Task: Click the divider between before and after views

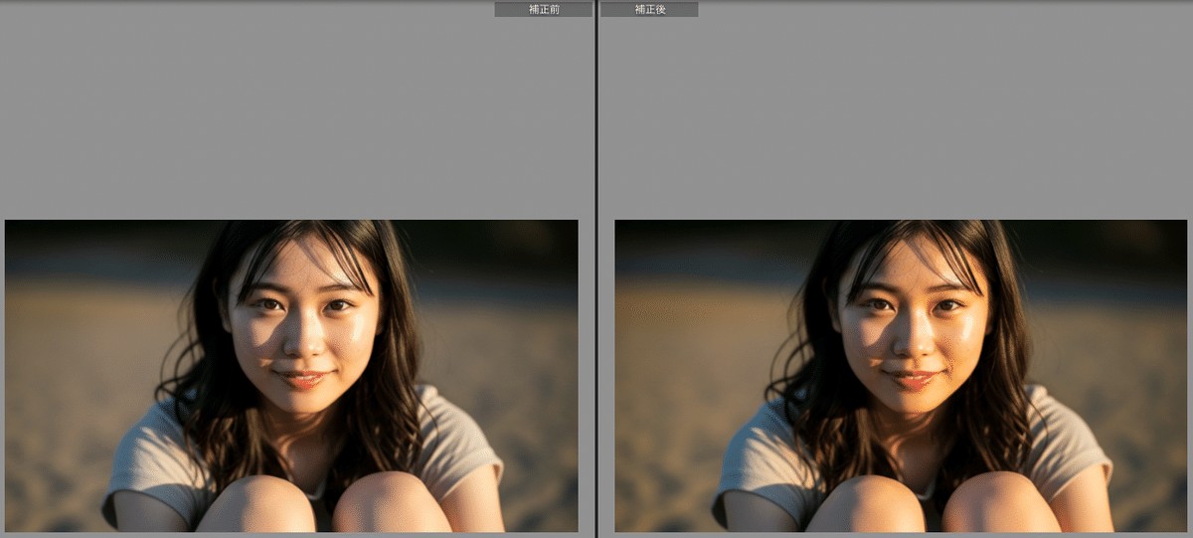Action: [596, 269]
